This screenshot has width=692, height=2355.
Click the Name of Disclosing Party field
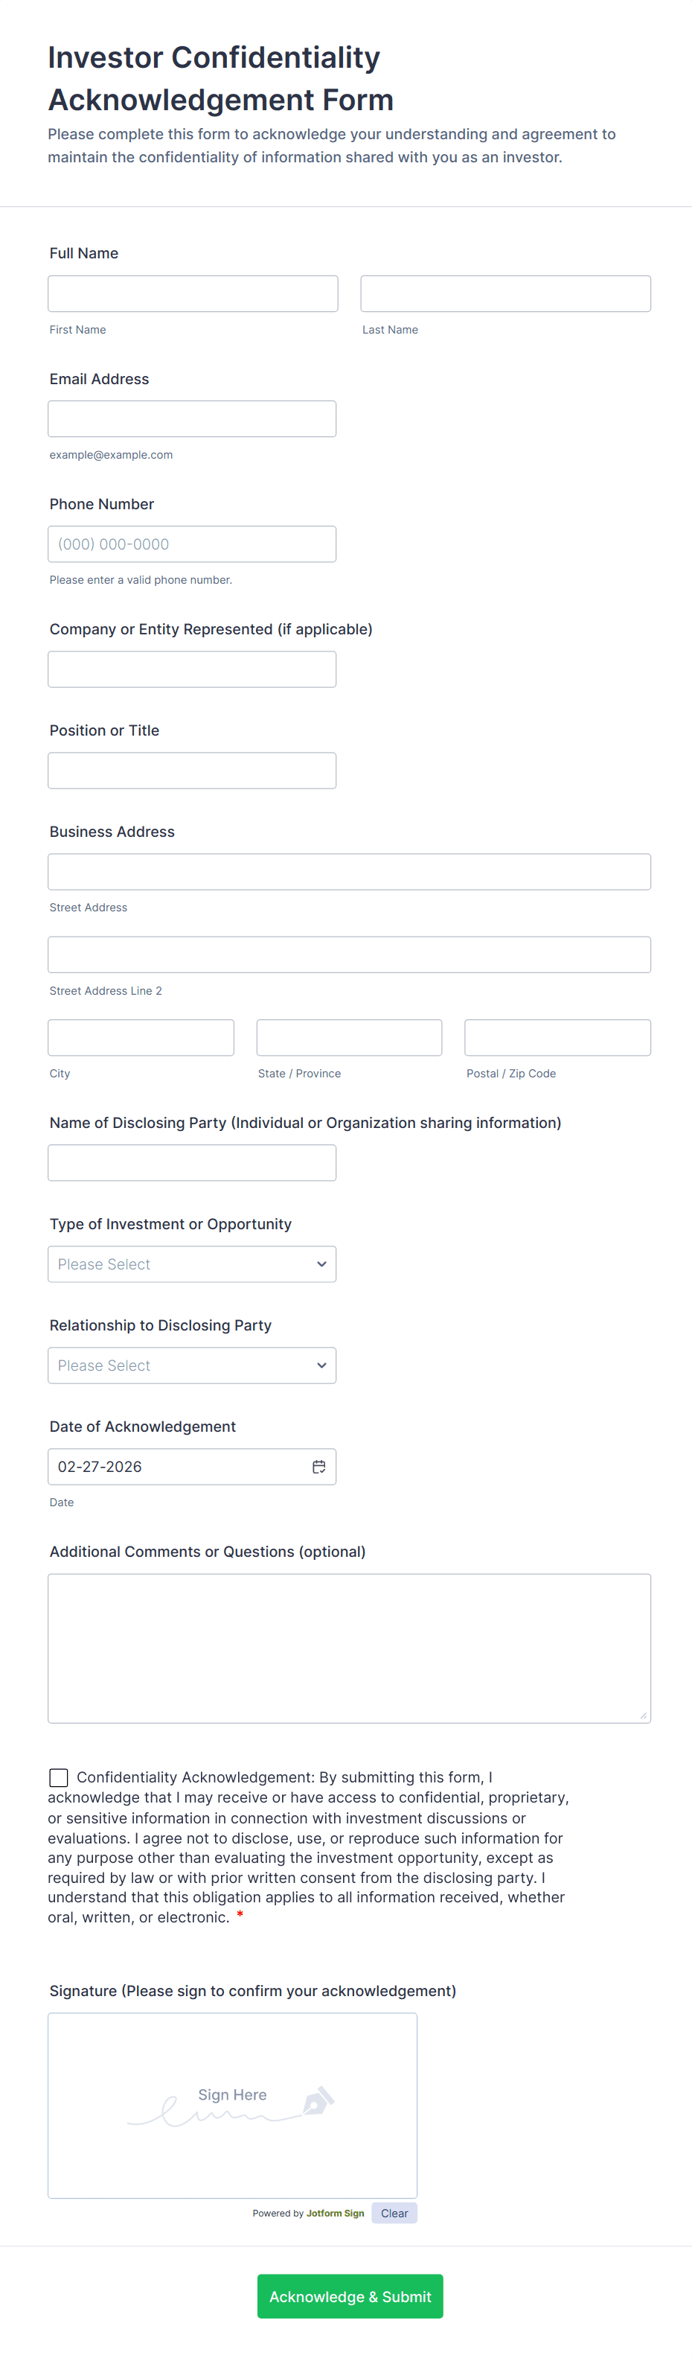pos(192,1163)
